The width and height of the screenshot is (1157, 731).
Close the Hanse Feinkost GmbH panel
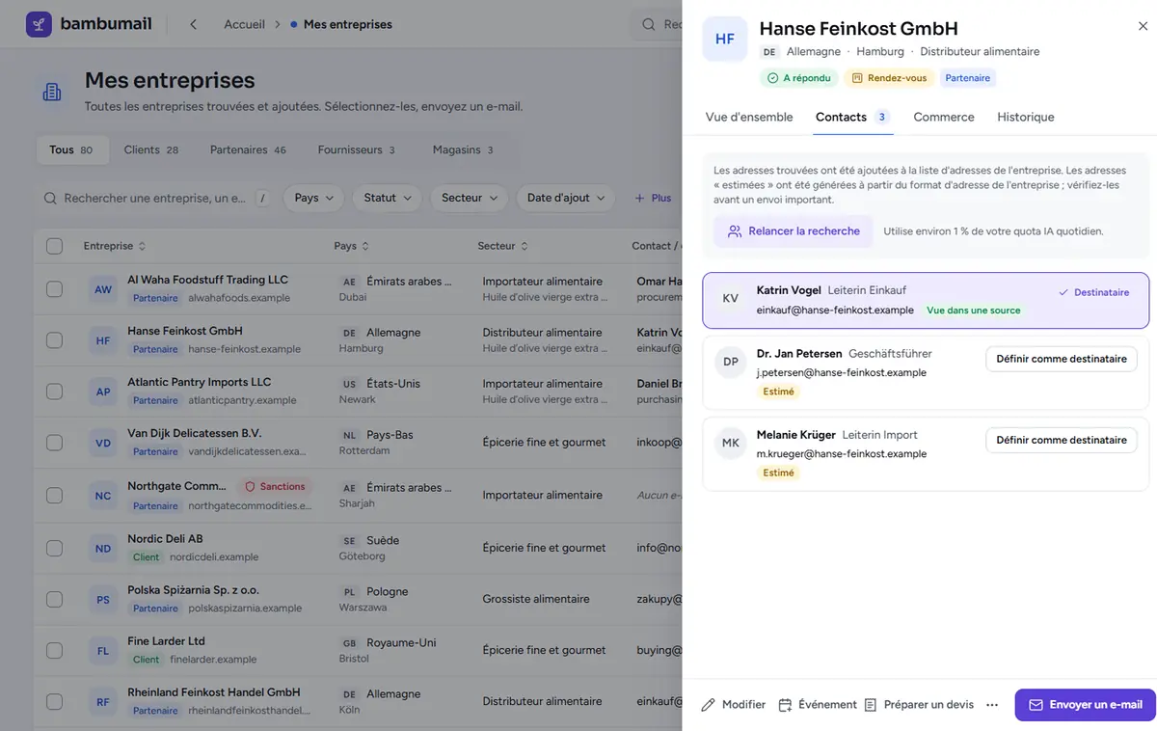click(x=1143, y=27)
